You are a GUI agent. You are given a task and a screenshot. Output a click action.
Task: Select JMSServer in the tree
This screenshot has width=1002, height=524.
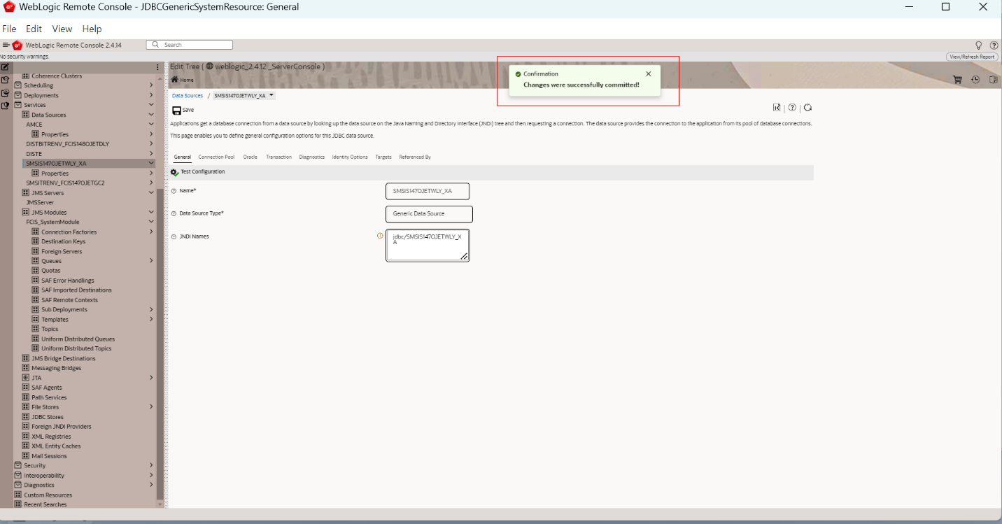click(x=40, y=202)
